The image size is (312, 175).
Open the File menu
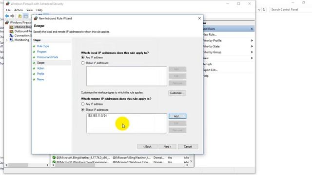(8, 10)
